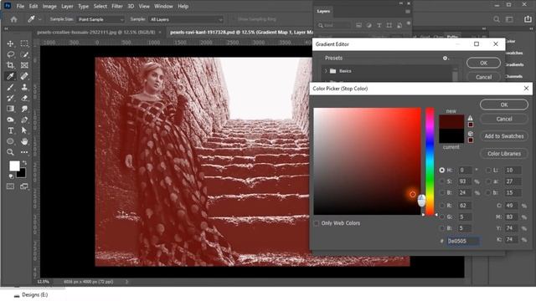The height and width of the screenshot is (301, 536).
Task: Open the Eyedropper tool preset picker arrow
Action: pyautogui.click(x=40, y=19)
